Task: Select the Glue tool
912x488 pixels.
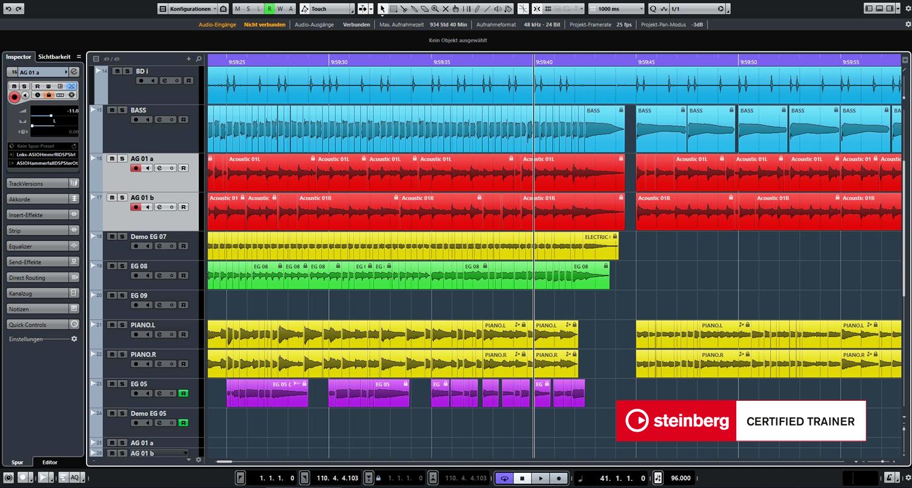Action: click(x=414, y=8)
